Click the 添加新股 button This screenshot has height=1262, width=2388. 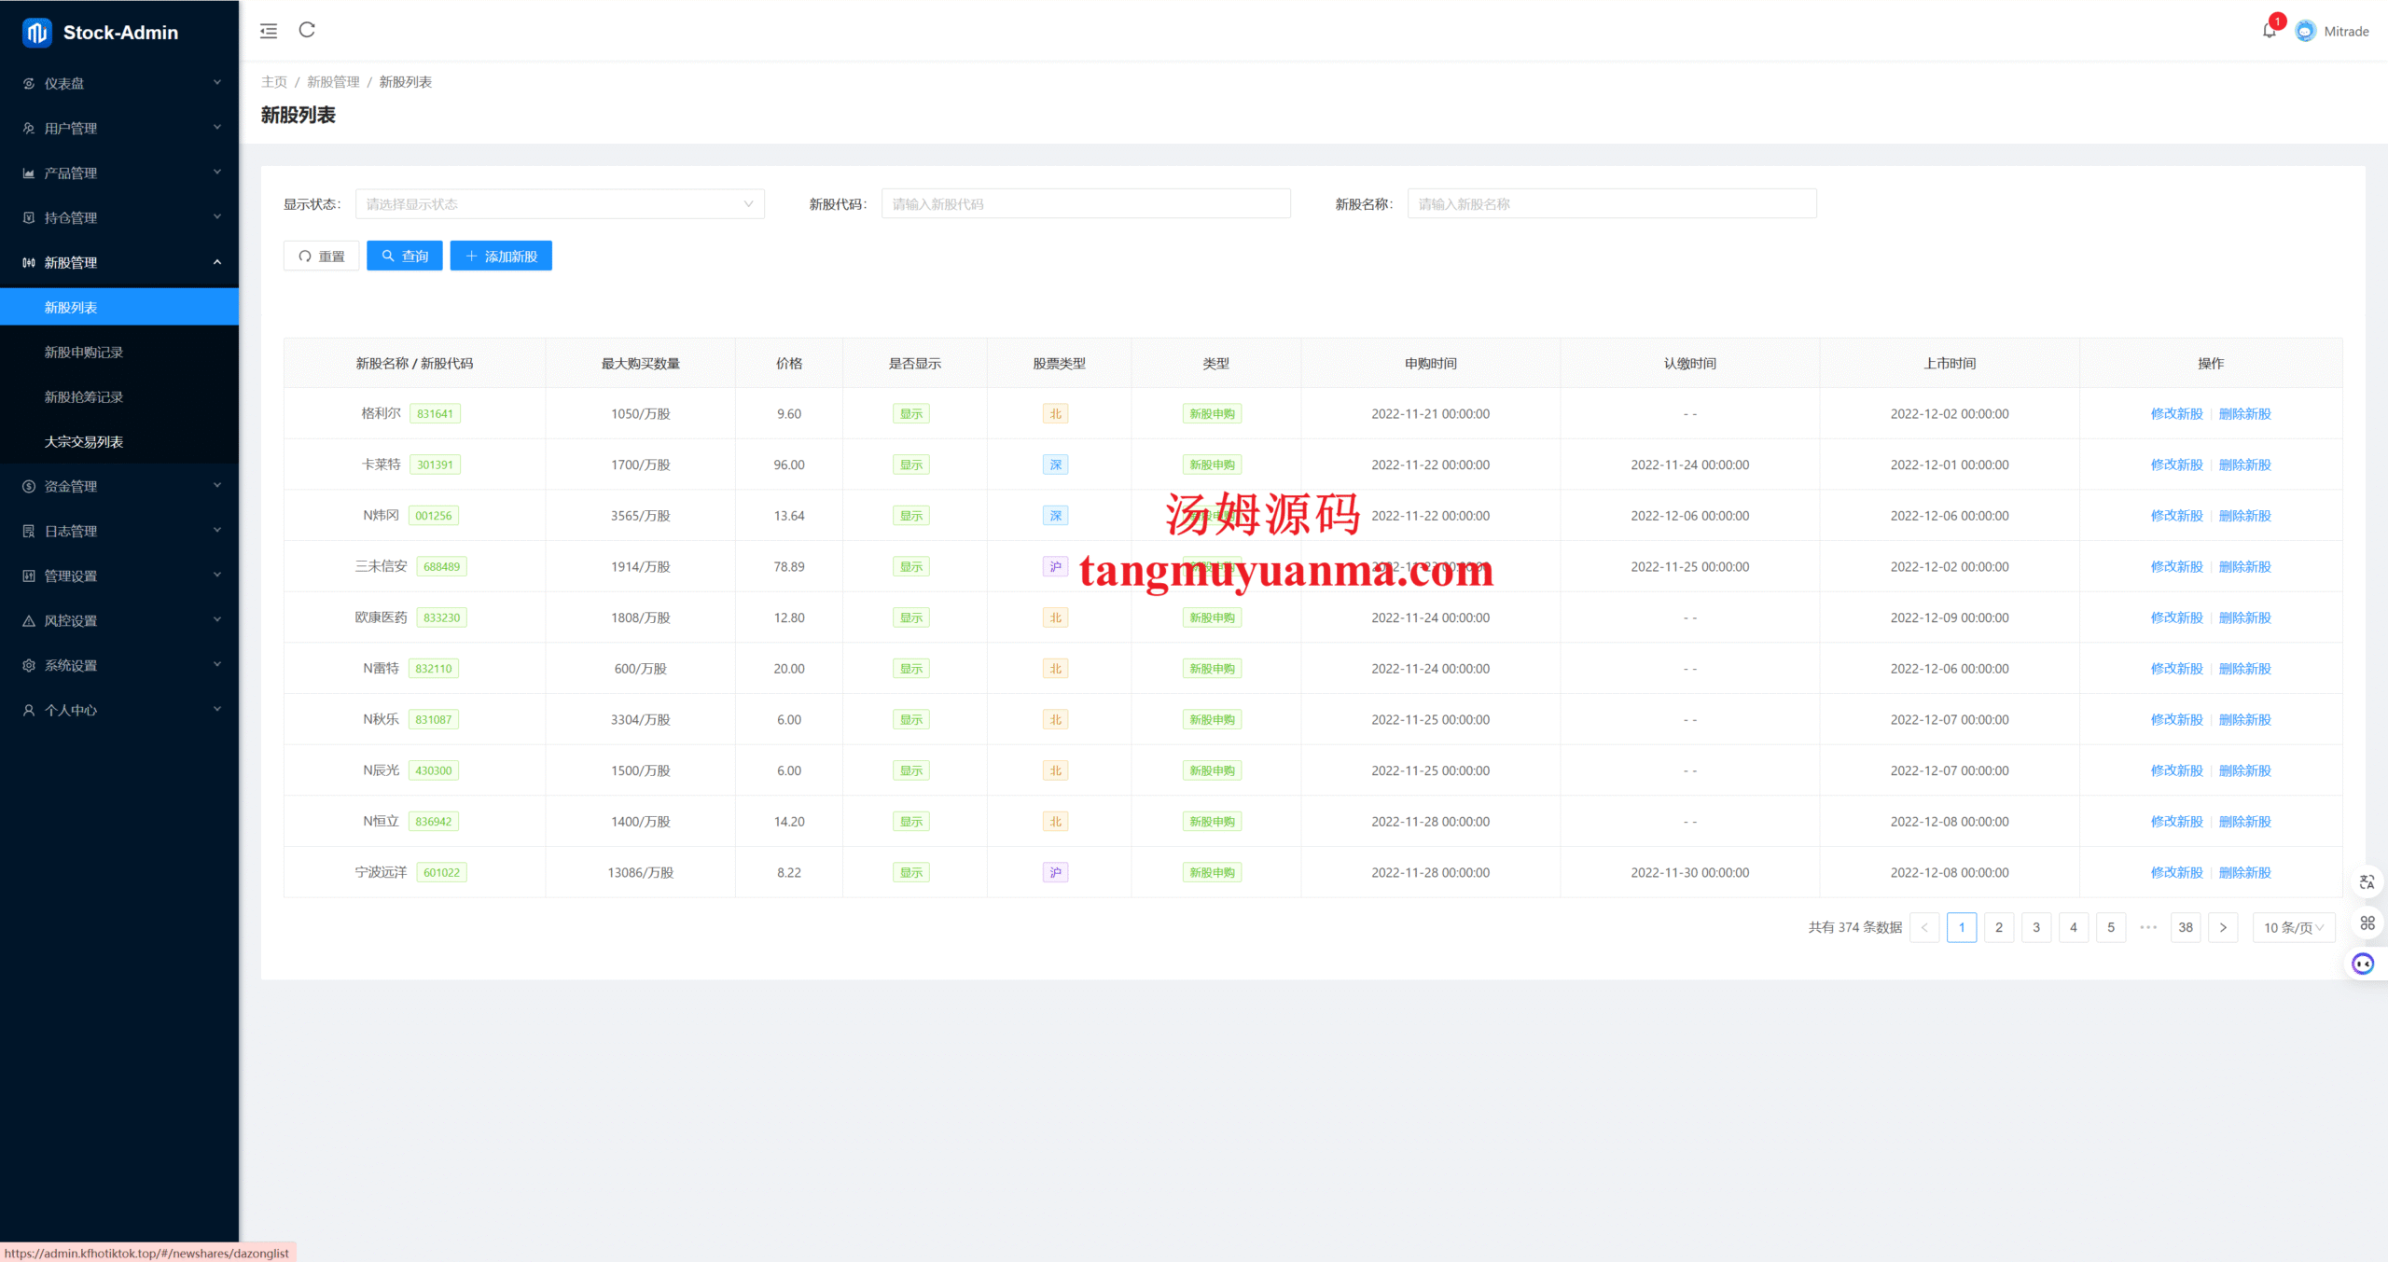(501, 257)
